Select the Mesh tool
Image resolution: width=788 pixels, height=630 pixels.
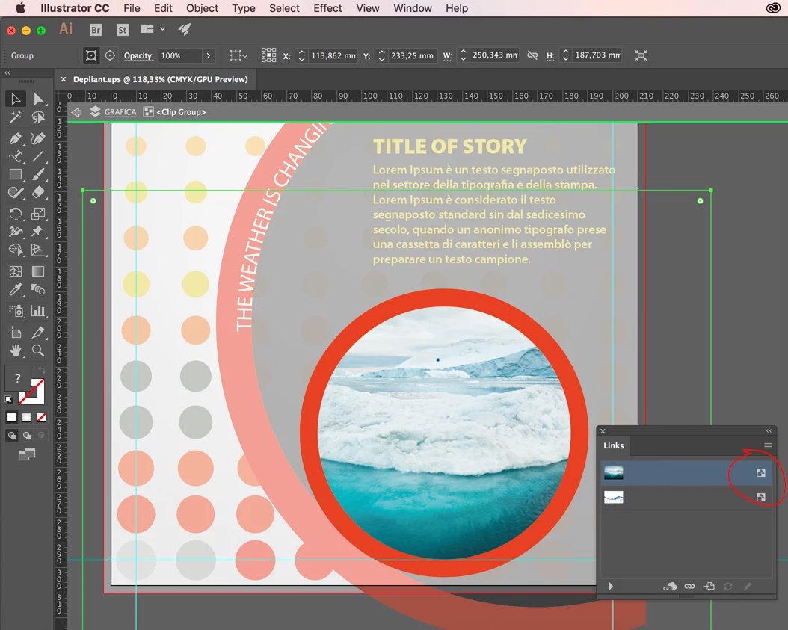16,271
